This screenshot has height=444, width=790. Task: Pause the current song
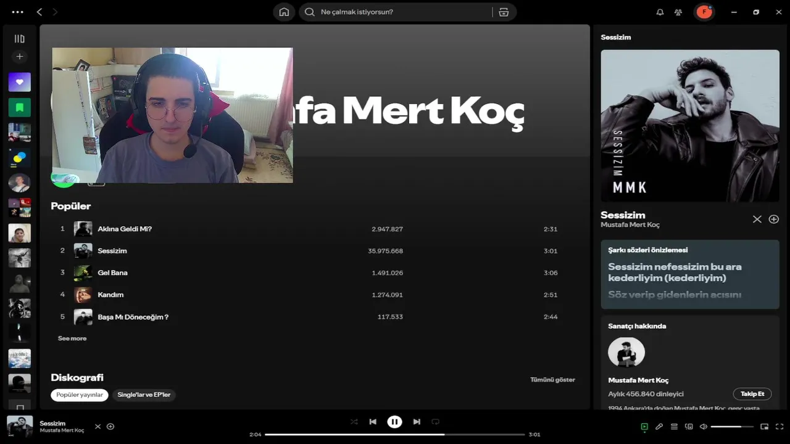394,422
